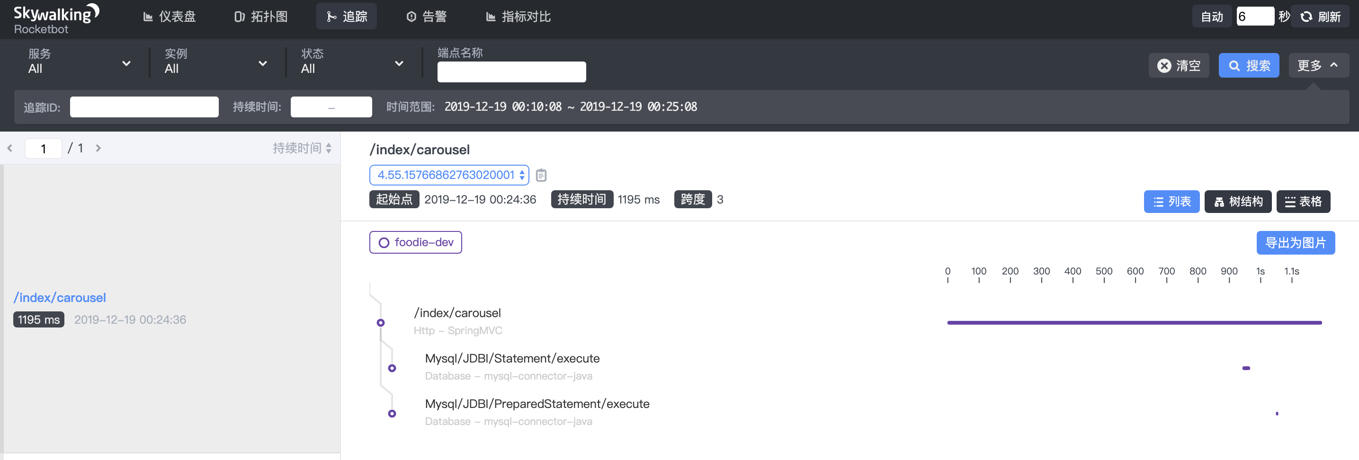Copy trace ID with clipboard icon
Screen dimensions: 1359x460
click(x=541, y=175)
